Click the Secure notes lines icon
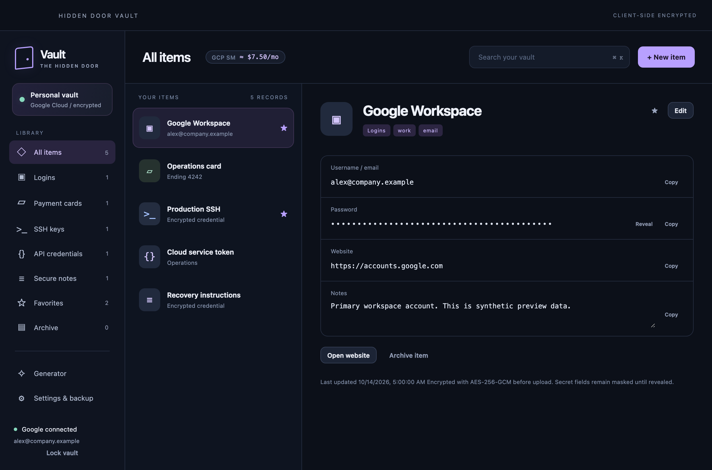712x470 pixels. [21, 279]
